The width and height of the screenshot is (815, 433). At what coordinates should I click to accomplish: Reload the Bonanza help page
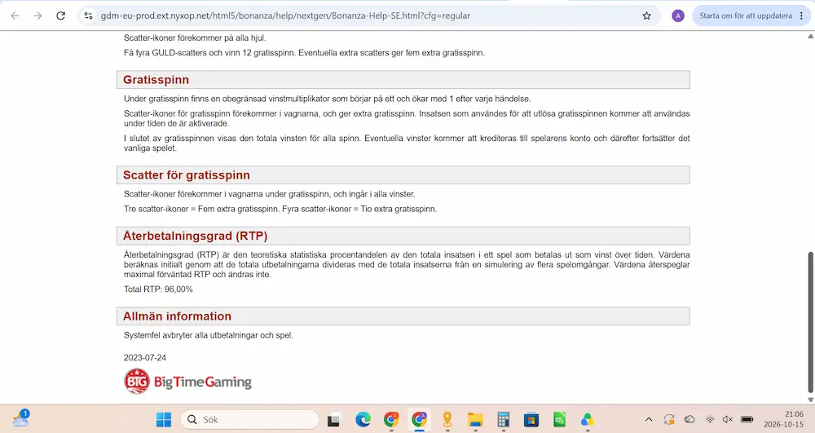coord(61,15)
